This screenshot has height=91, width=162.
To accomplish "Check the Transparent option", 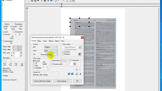I will pyautogui.click(x=70, y=60).
